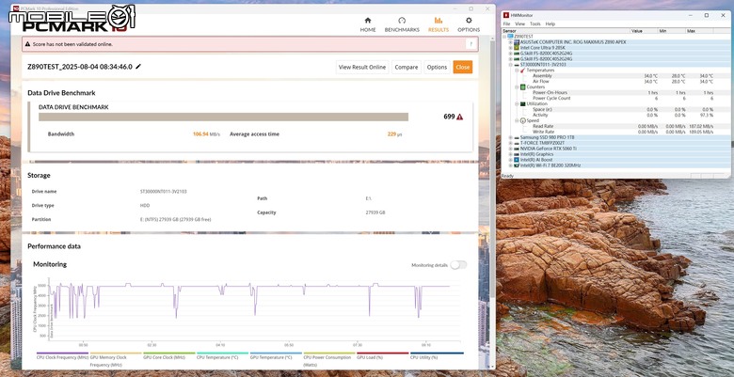Click the Compare button
734x377 pixels.
[407, 67]
